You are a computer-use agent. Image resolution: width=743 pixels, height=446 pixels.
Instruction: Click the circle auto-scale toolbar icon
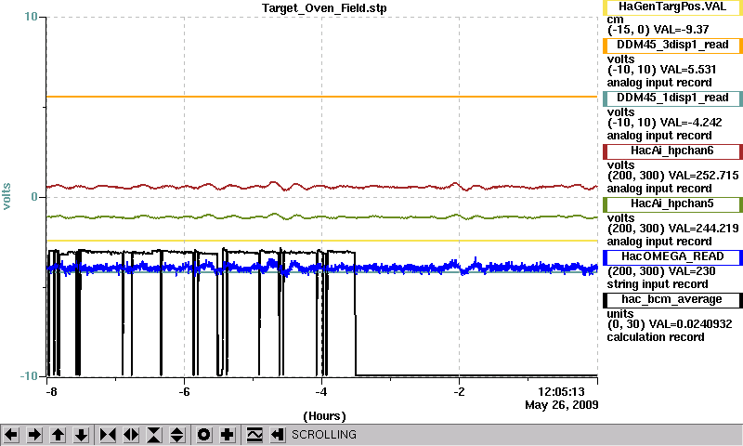(203, 435)
